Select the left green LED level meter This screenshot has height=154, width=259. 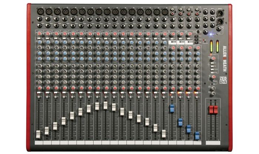[211, 46]
